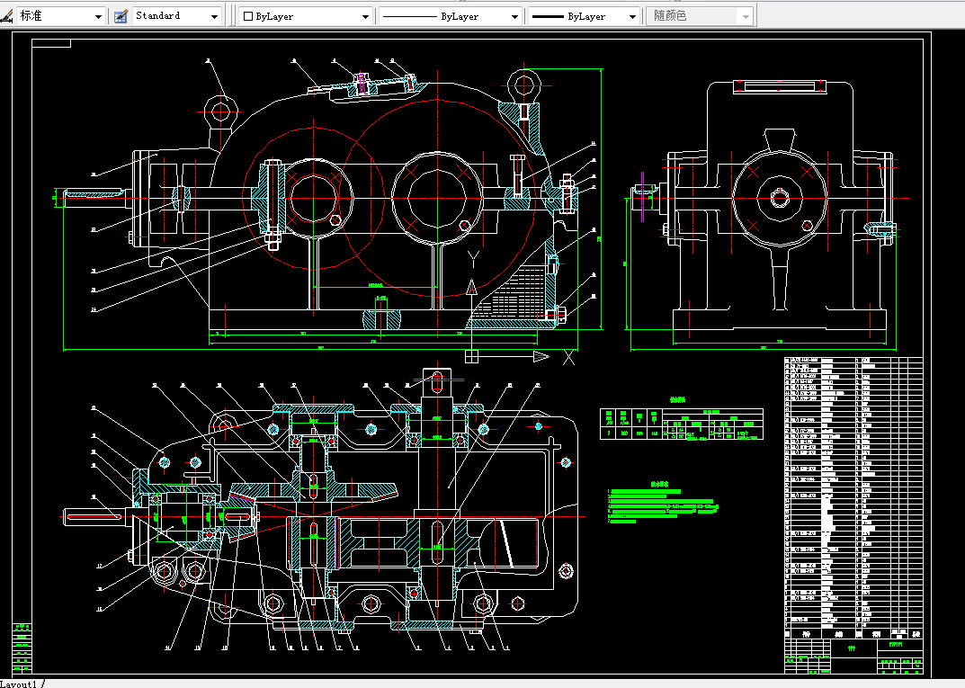This screenshot has height=688, width=965.
Task: Click the UCS icon origin square
Action: [472, 356]
